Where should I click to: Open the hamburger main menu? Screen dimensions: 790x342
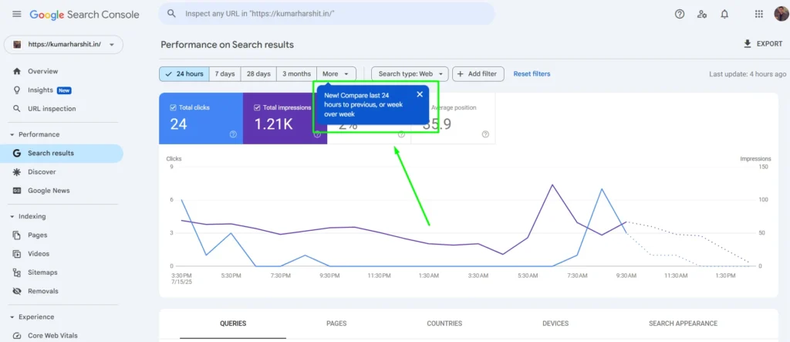point(17,14)
